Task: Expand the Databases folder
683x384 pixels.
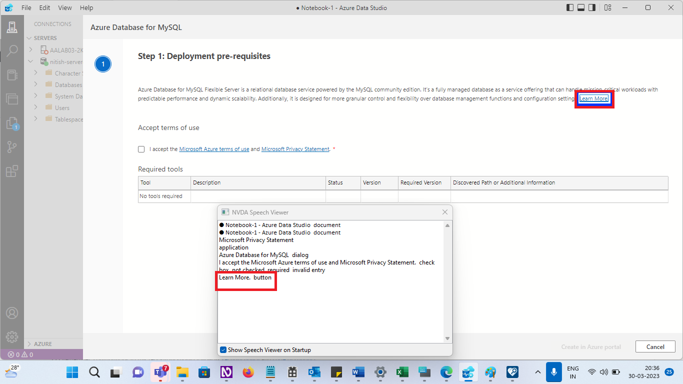Action: point(35,84)
